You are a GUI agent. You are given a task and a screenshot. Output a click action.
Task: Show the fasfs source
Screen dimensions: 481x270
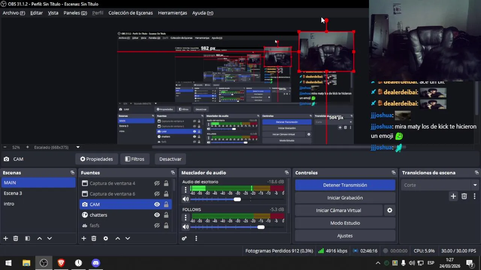point(157,225)
